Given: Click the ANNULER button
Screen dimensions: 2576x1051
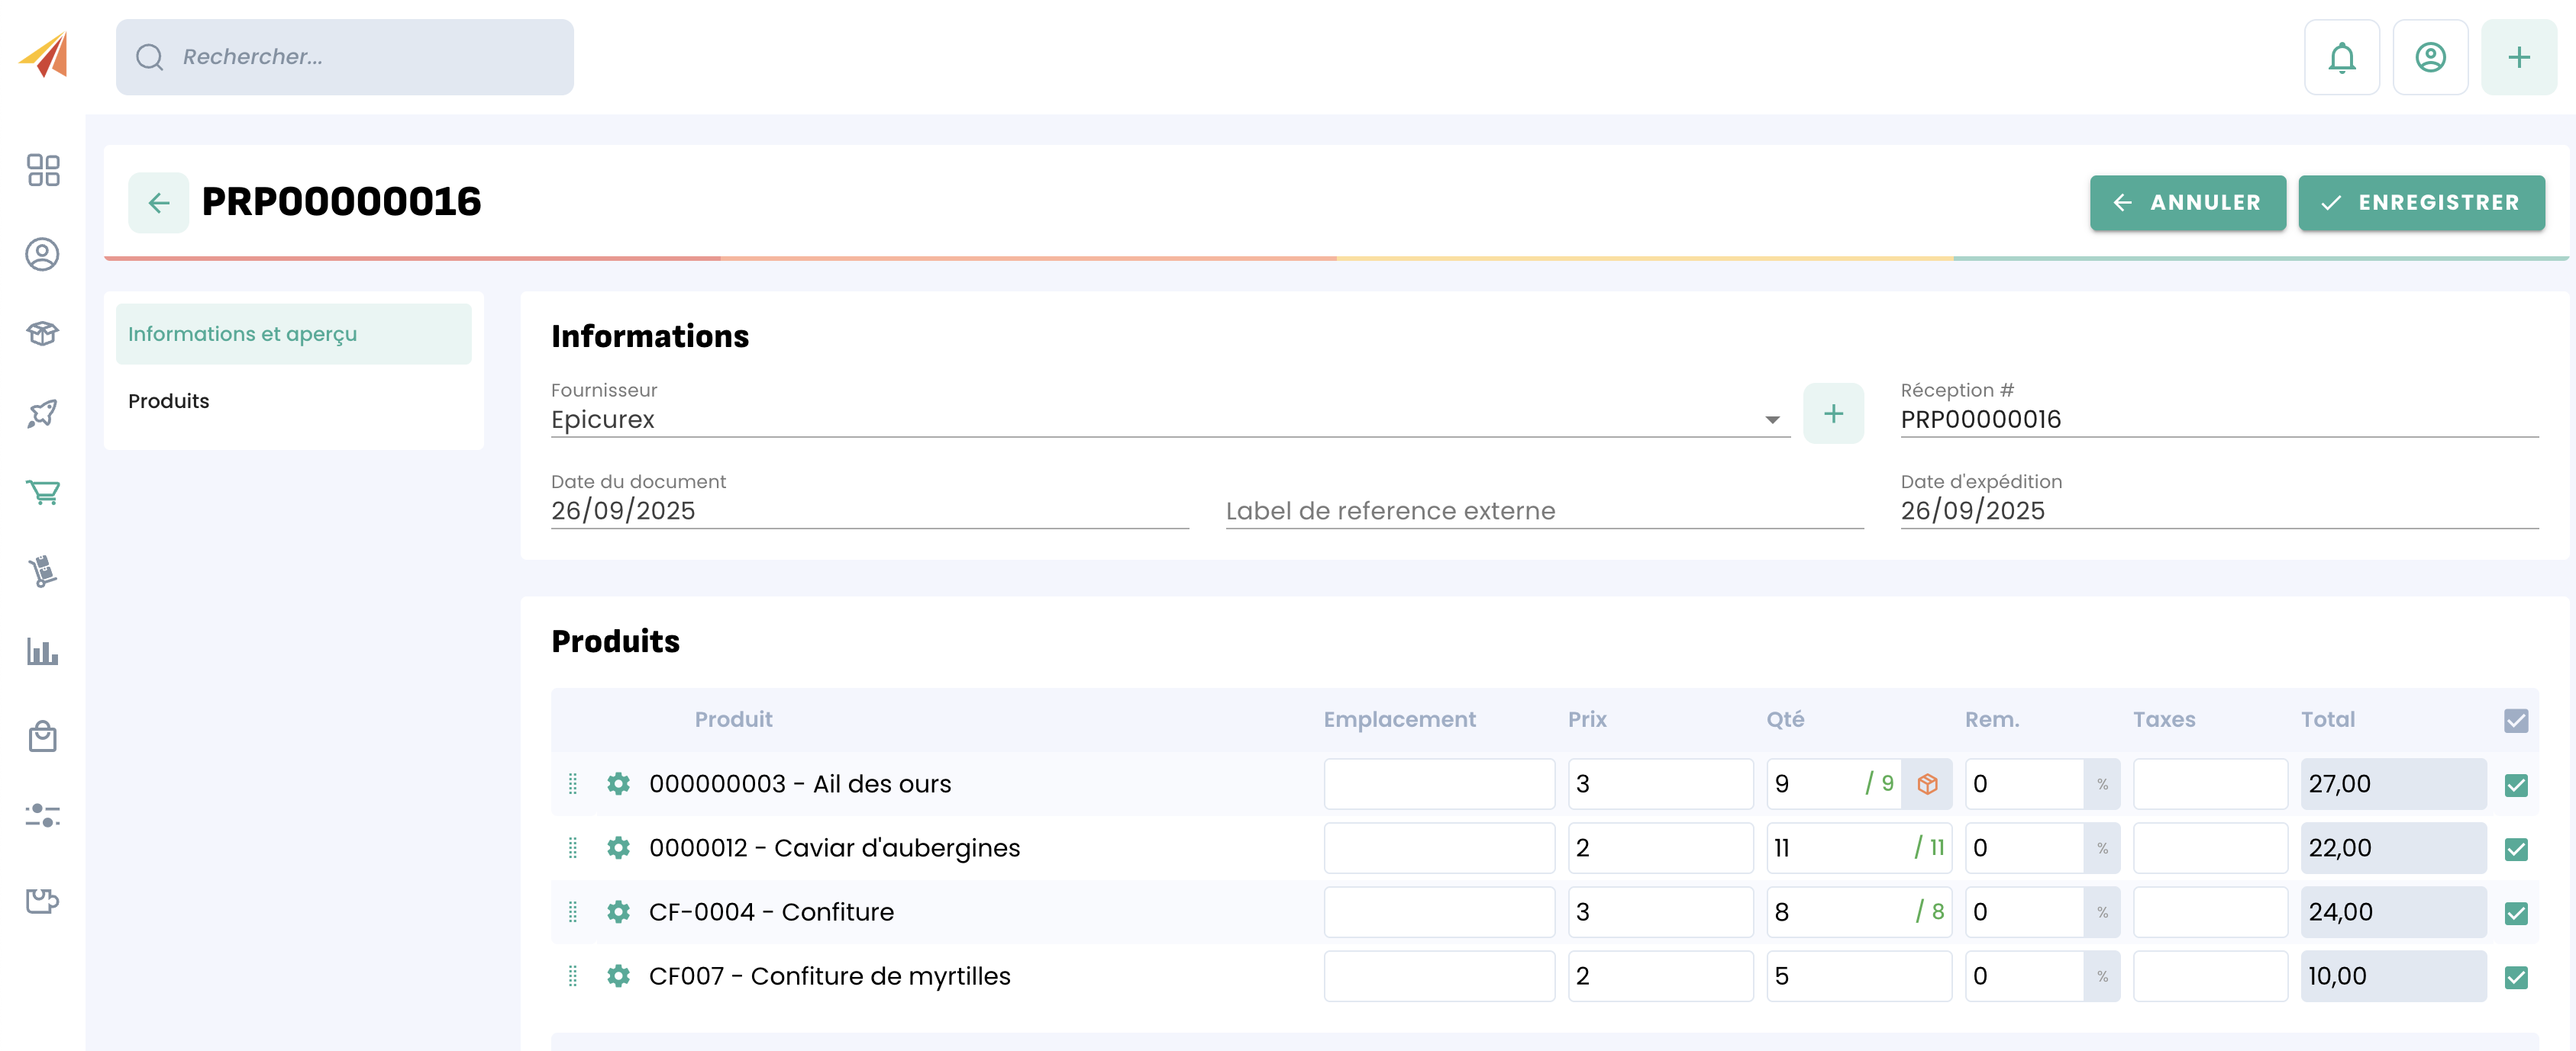Looking at the screenshot, I should [x=2187, y=203].
